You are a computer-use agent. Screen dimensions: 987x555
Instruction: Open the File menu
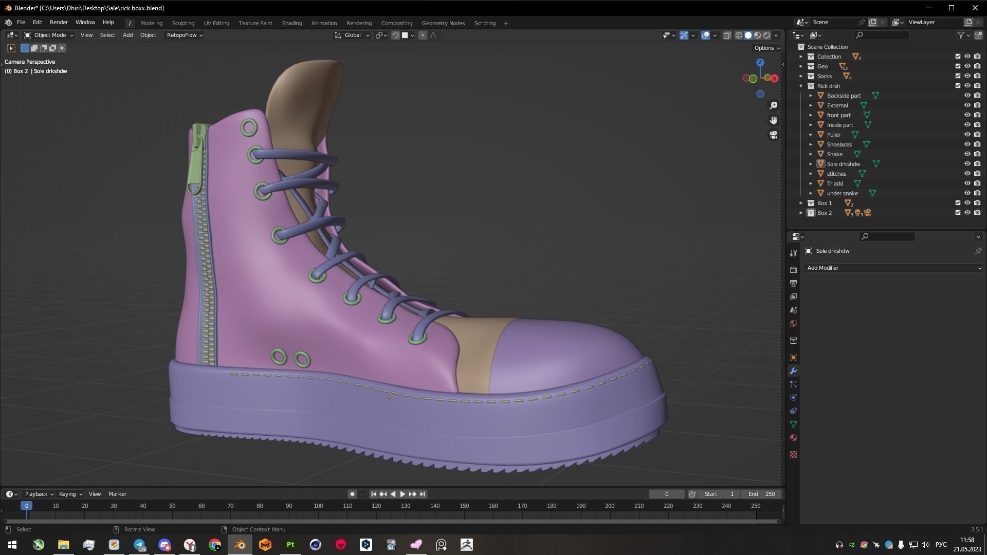21,23
